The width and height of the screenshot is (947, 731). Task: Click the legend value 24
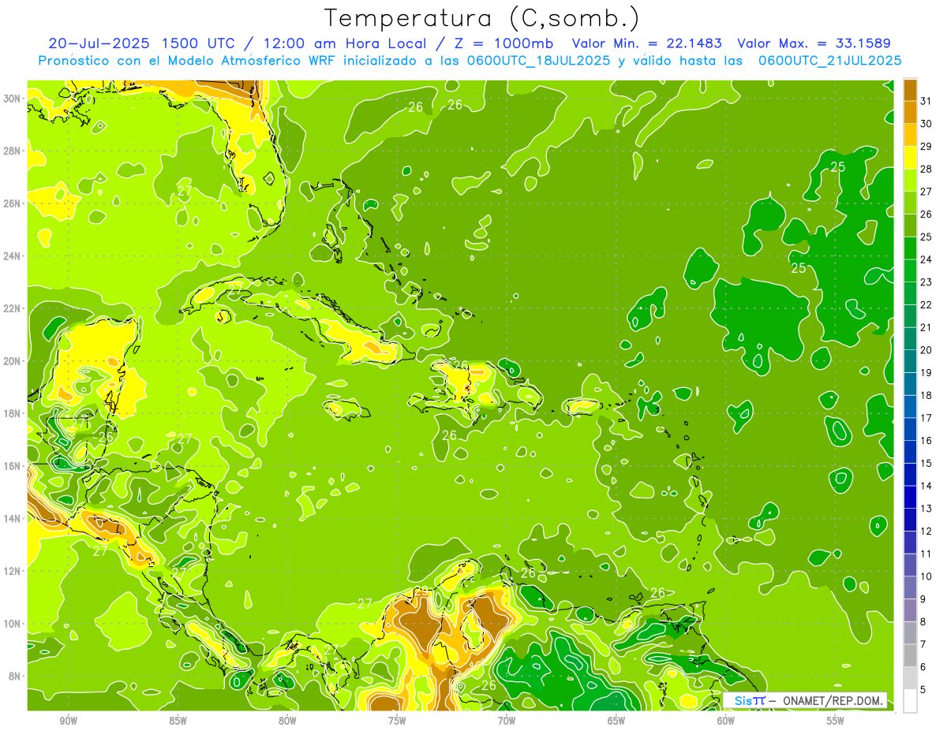(x=927, y=259)
